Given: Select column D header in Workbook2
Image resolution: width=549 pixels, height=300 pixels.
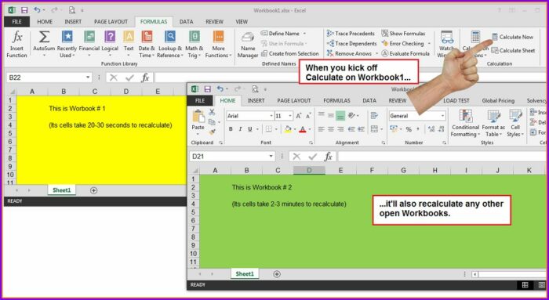Looking at the screenshot, I should point(309,171).
